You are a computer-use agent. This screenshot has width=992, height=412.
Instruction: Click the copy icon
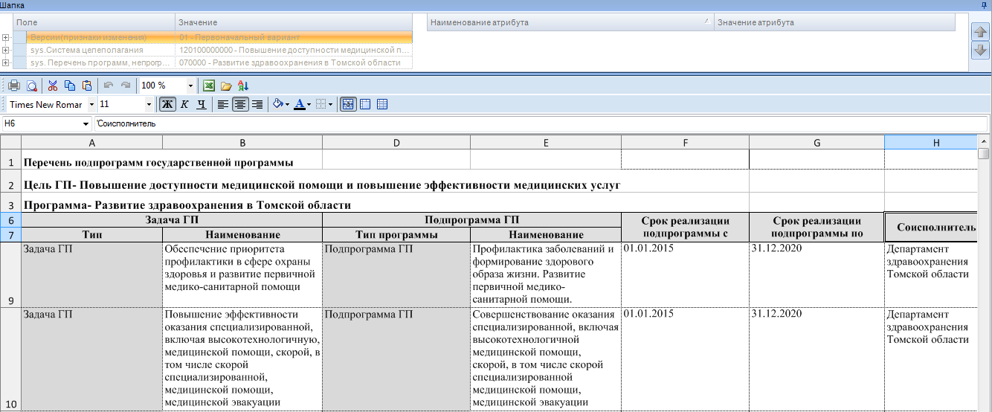[70, 86]
